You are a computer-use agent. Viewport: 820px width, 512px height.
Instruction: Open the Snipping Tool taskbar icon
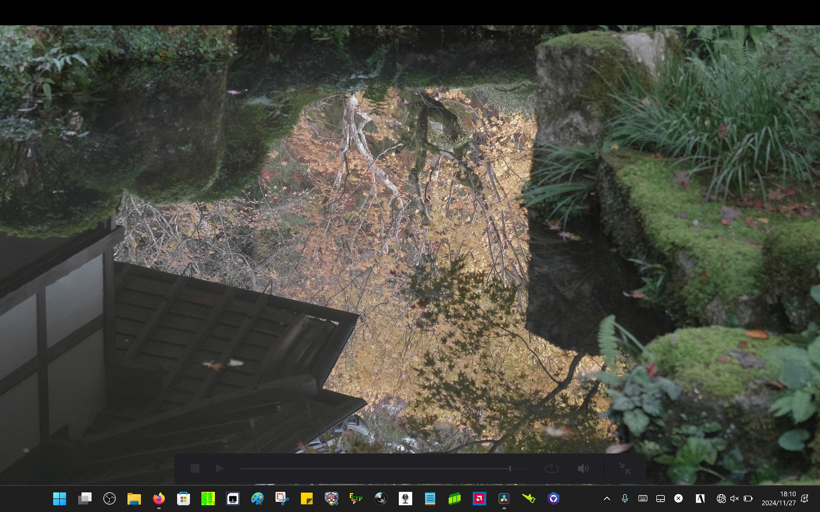(282, 498)
